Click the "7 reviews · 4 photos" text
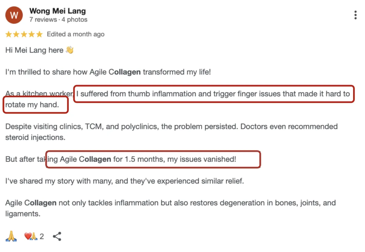 (58, 20)
